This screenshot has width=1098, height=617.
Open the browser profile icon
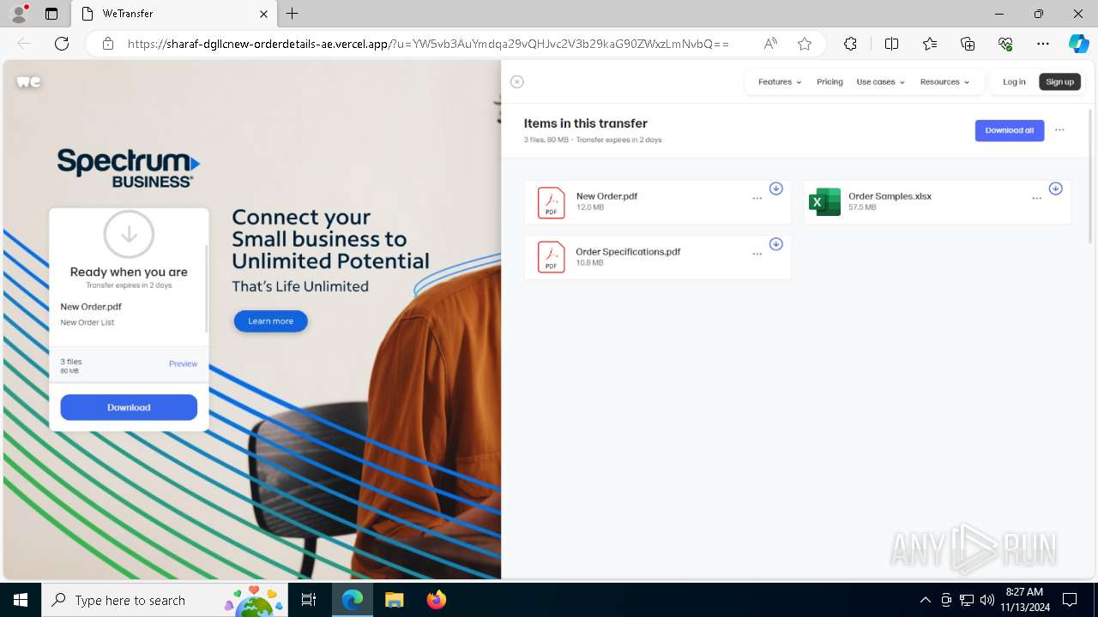point(19,14)
